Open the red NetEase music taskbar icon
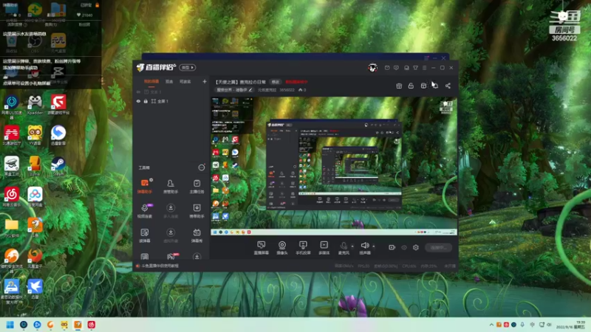Viewport: 591px width, 332px height. tap(91, 325)
